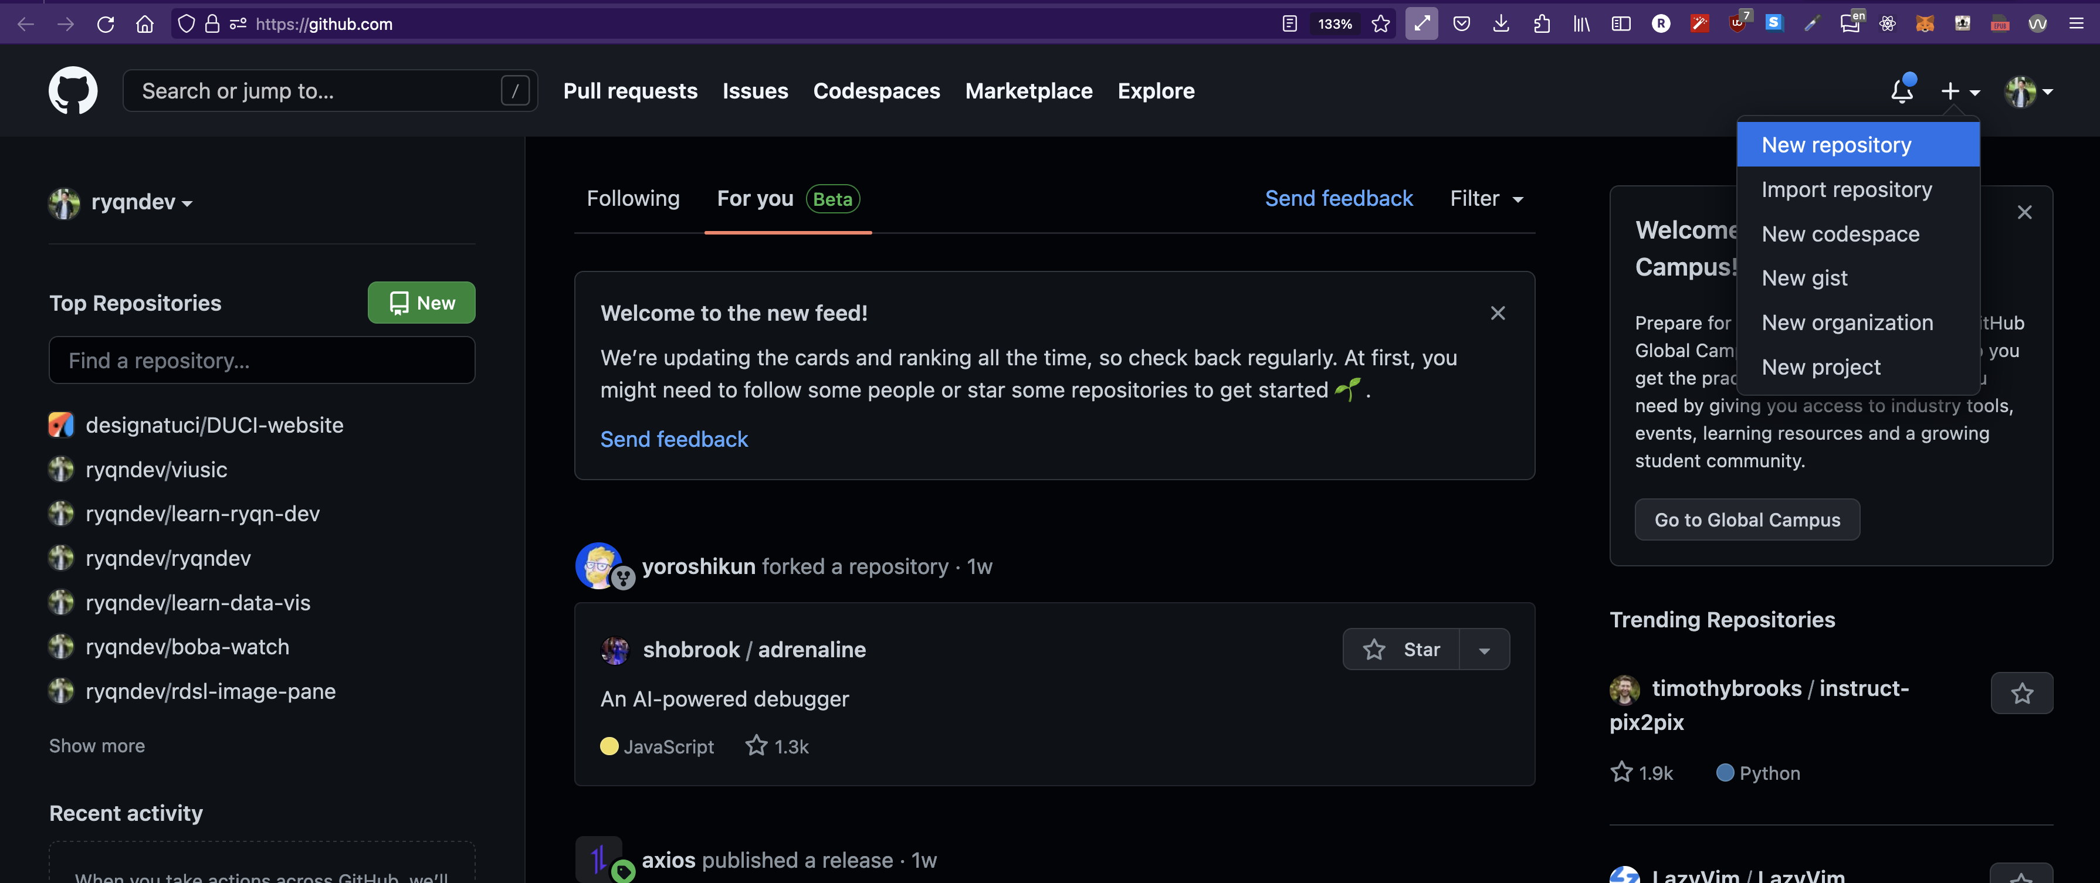Open the Star list dropdown arrow for adrenaline

[1483, 650]
